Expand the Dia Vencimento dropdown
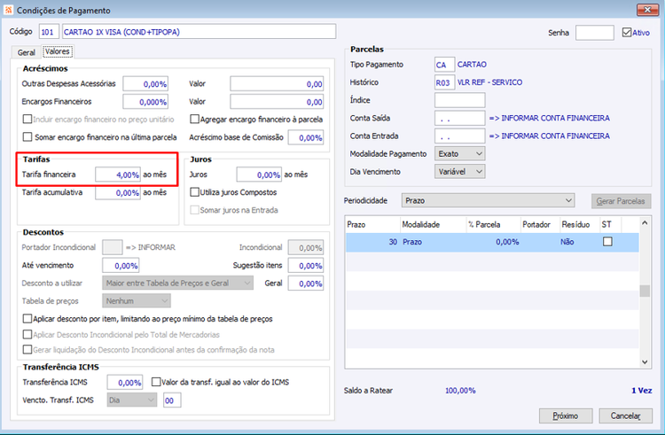This screenshot has height=435, width=665. (x=459, y=172)
